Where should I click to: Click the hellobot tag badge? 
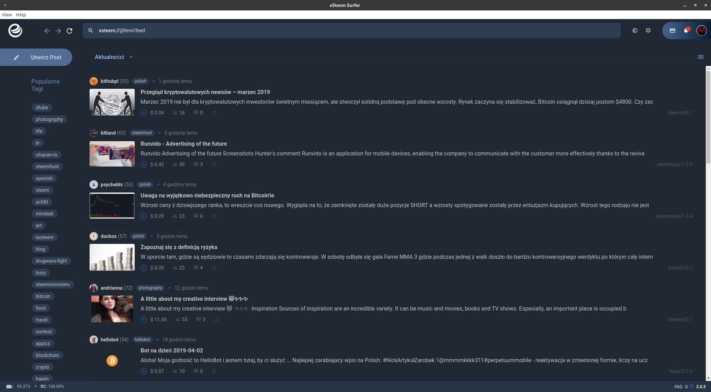coord(142,340)
